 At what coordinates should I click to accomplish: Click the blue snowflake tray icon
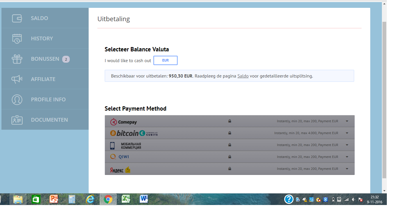coord(326,199)
